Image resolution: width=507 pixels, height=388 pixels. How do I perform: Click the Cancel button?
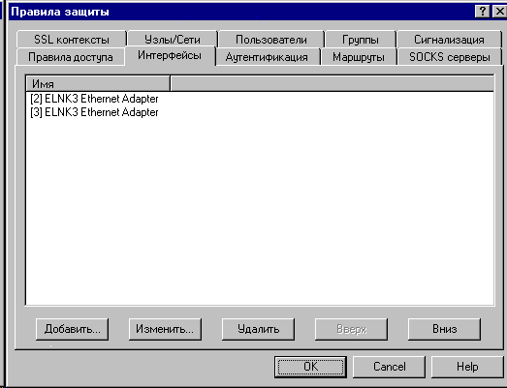click(x=389, y=367)
